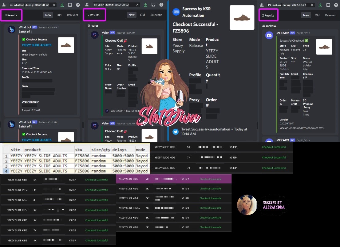Select 'YEEZY SLIDE INFA...' 4K row

(174, 208)
